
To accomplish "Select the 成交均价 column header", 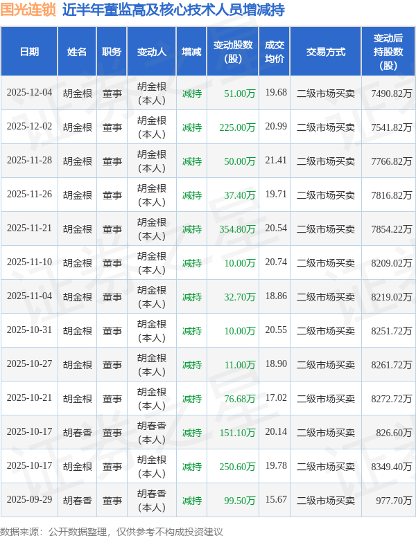I will tap(275, 52).
